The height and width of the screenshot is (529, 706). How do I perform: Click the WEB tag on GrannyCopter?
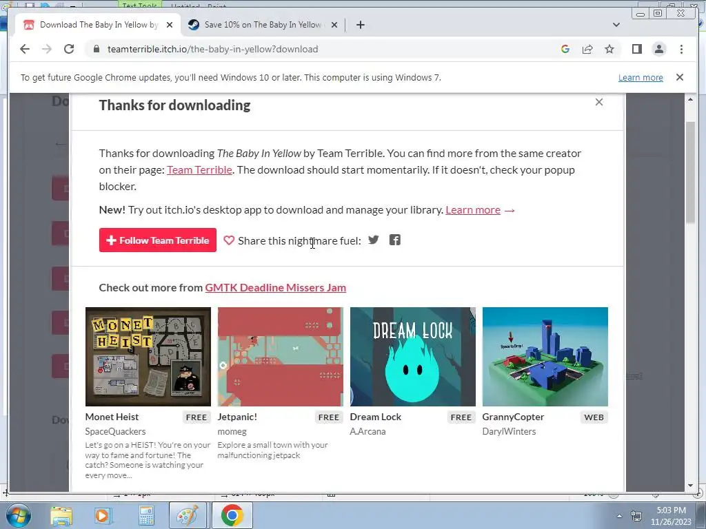pyautogui.click(x=594, y=417)
